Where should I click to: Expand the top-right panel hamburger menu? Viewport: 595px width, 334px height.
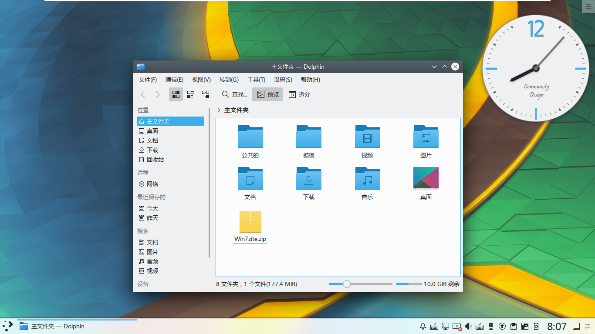[588, 6]
